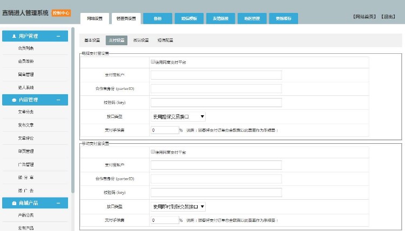405x231 pixels.
Task: Open 文章评论 in the sidebar
Action: [x=26, y=138]
